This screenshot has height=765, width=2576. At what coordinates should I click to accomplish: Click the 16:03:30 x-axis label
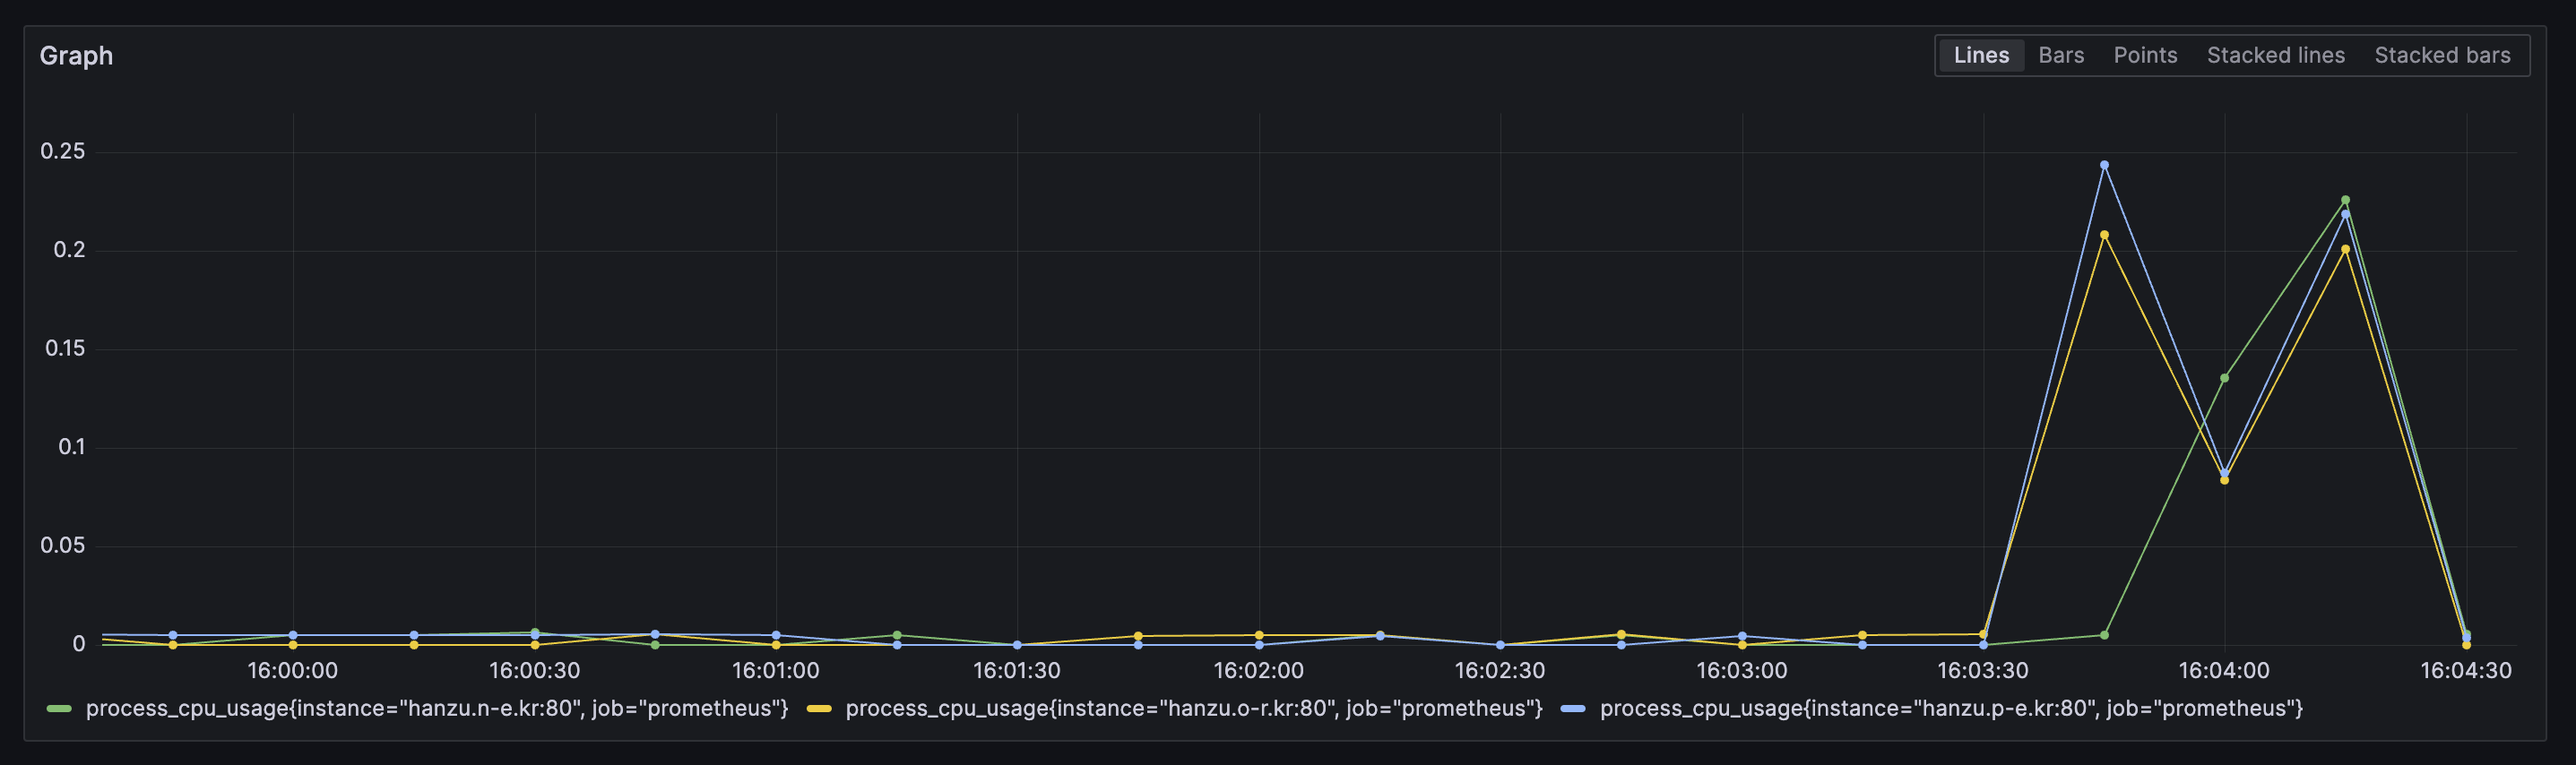1983,670
